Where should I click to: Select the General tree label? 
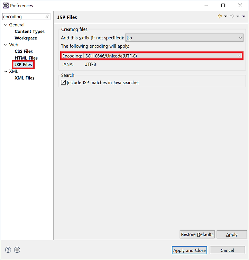[17, 25]
